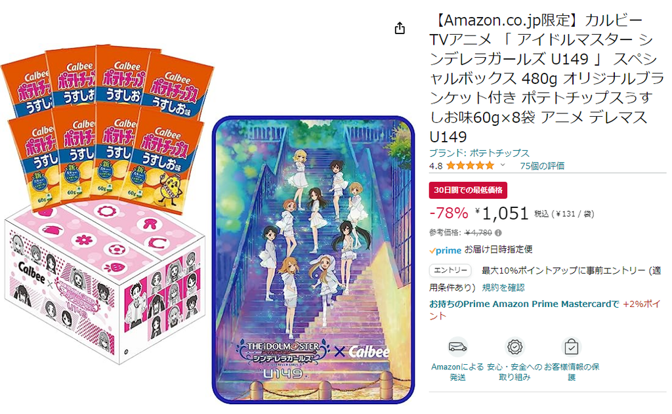Open the star rating breakdown chevron
The image size is (672, 414).
(x=503, y=165)
